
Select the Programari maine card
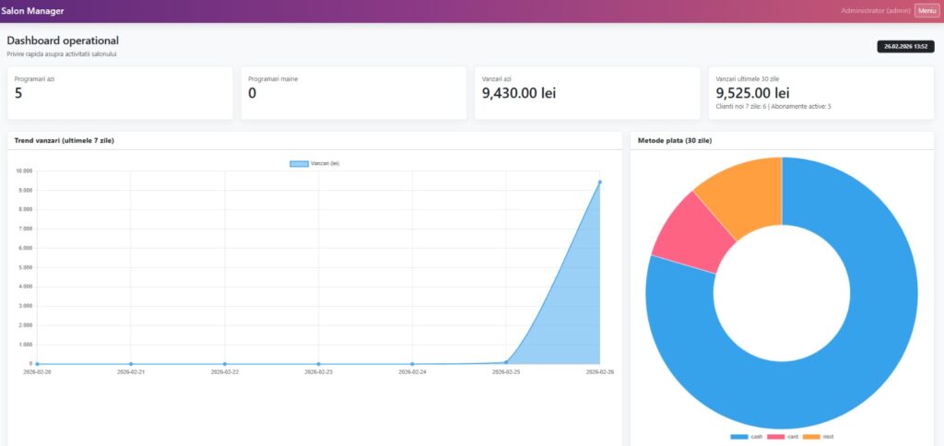point(353,92)
